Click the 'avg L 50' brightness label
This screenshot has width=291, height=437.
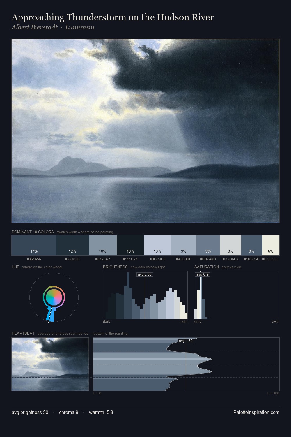coord(145,274)
